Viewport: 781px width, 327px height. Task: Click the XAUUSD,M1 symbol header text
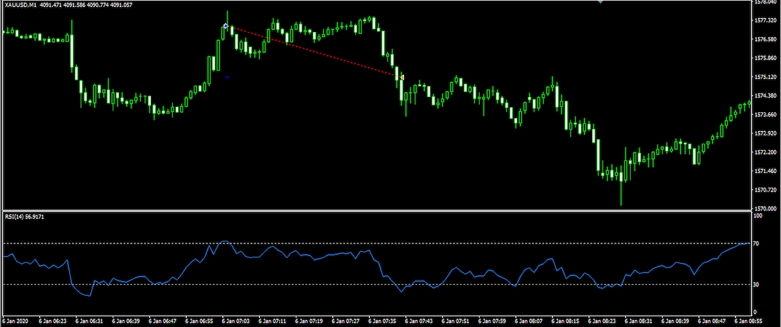[19, 5]
